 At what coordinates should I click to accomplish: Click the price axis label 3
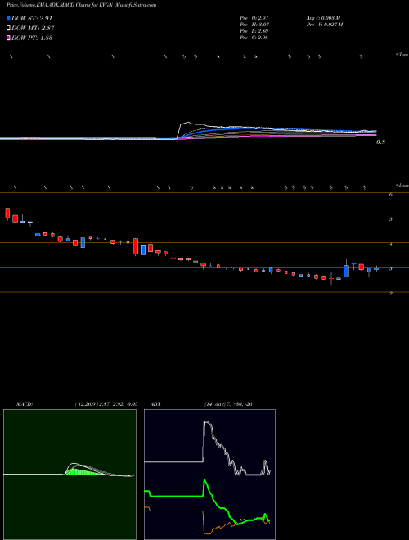click(391, 269)
